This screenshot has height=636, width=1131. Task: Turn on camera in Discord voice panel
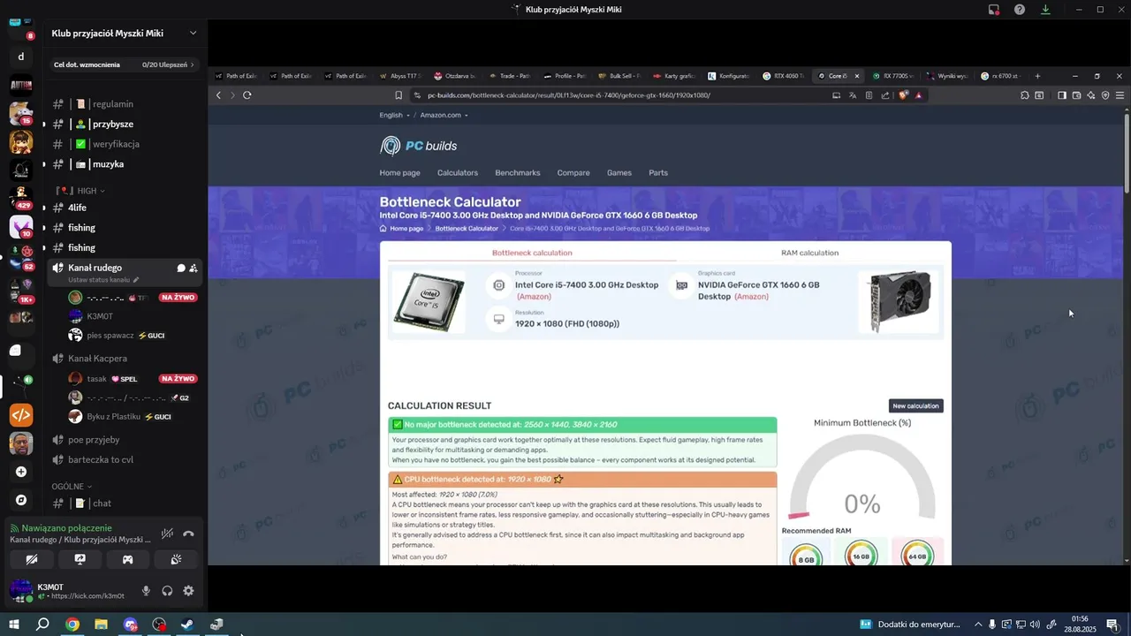tap(32, 559)
